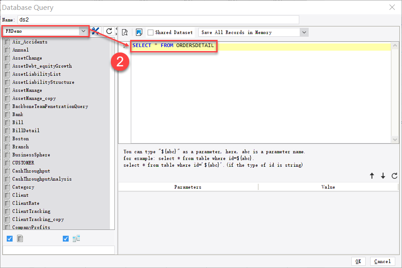Screen dimensions: 402x268
Task: Click the OK button
Action: point(358,261)
